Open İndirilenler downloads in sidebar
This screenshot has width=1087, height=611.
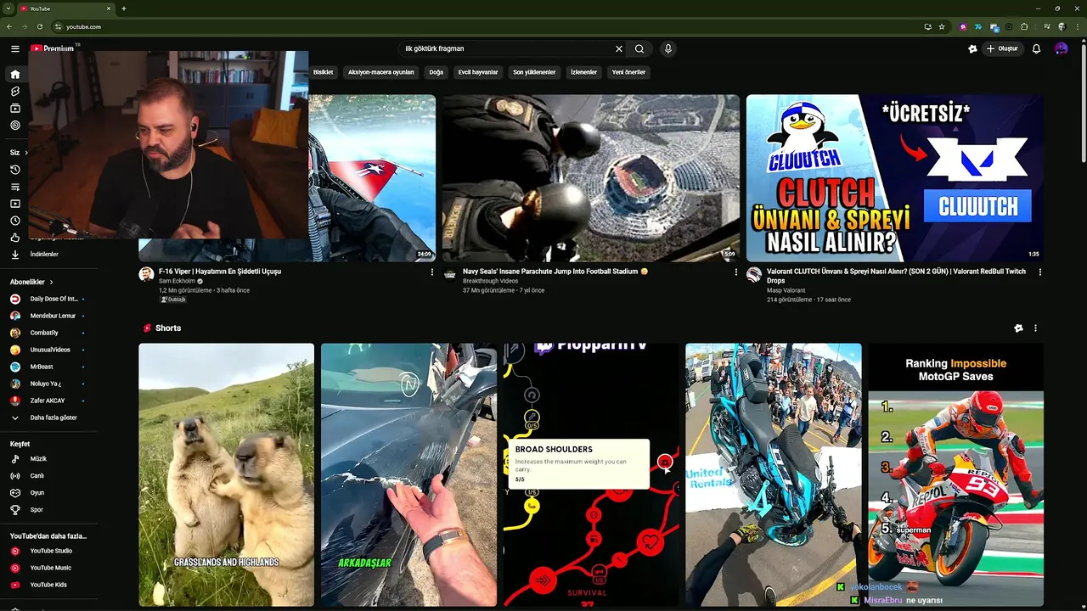pos(44,255)
